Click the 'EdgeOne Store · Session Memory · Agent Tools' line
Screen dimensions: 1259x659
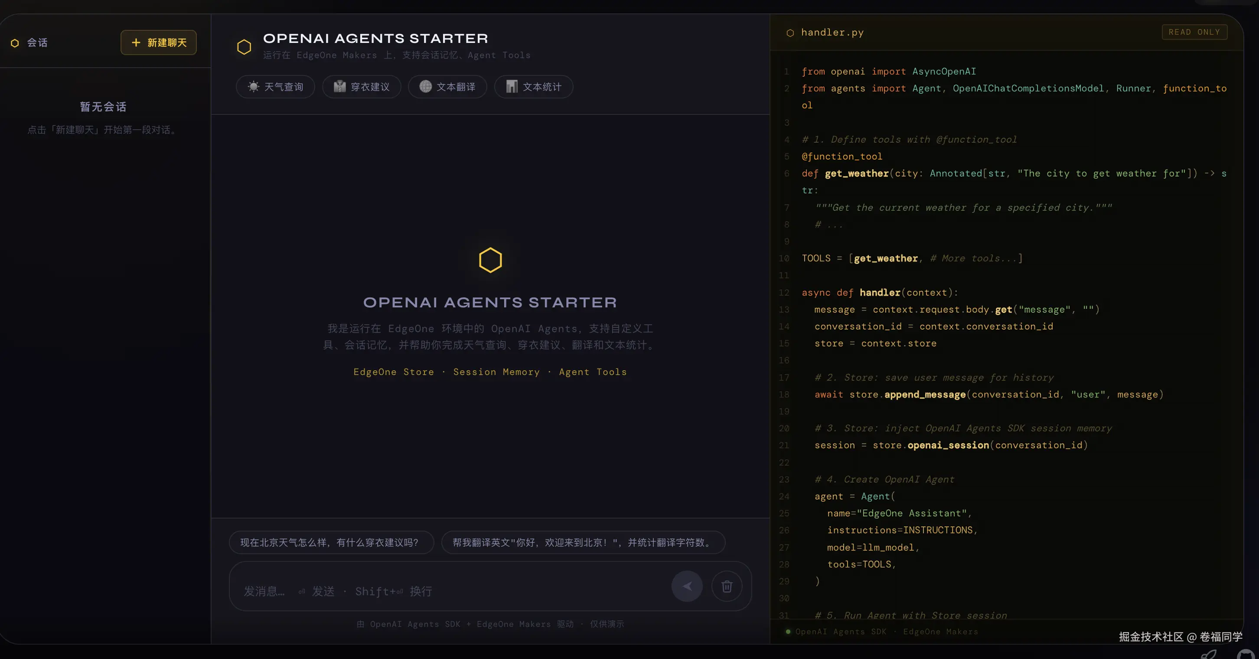[490, 372]
